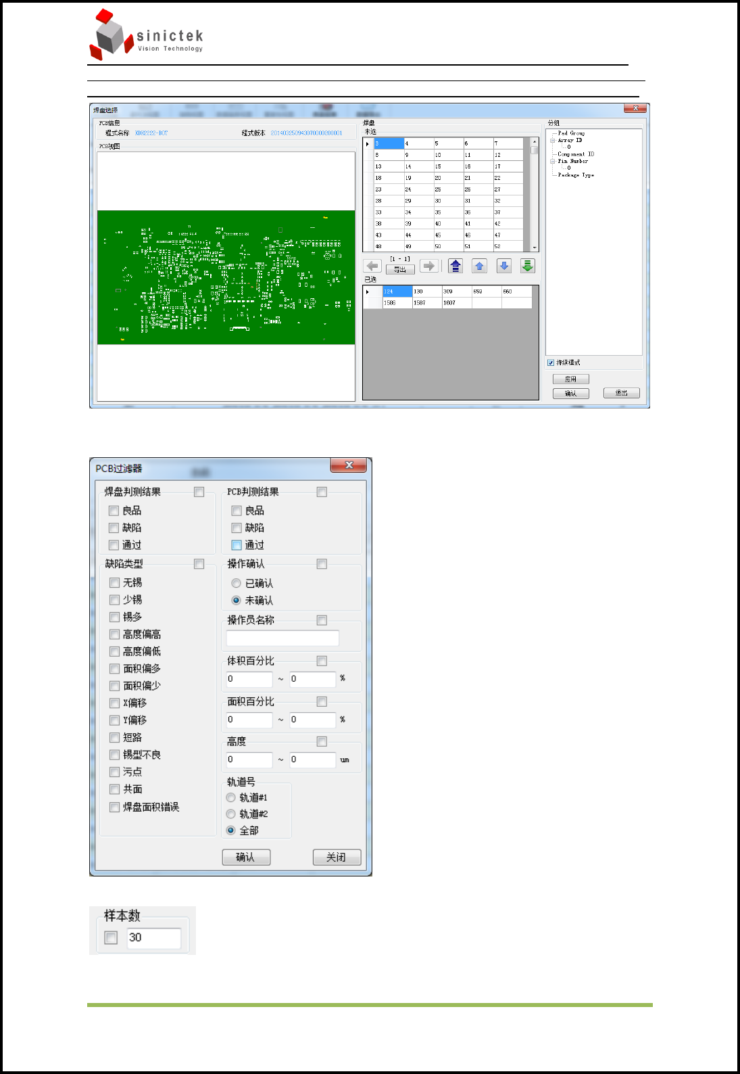740x1074 pixels.
Task: Check the 锡多 defect type
Action: [x=114, y=617]
